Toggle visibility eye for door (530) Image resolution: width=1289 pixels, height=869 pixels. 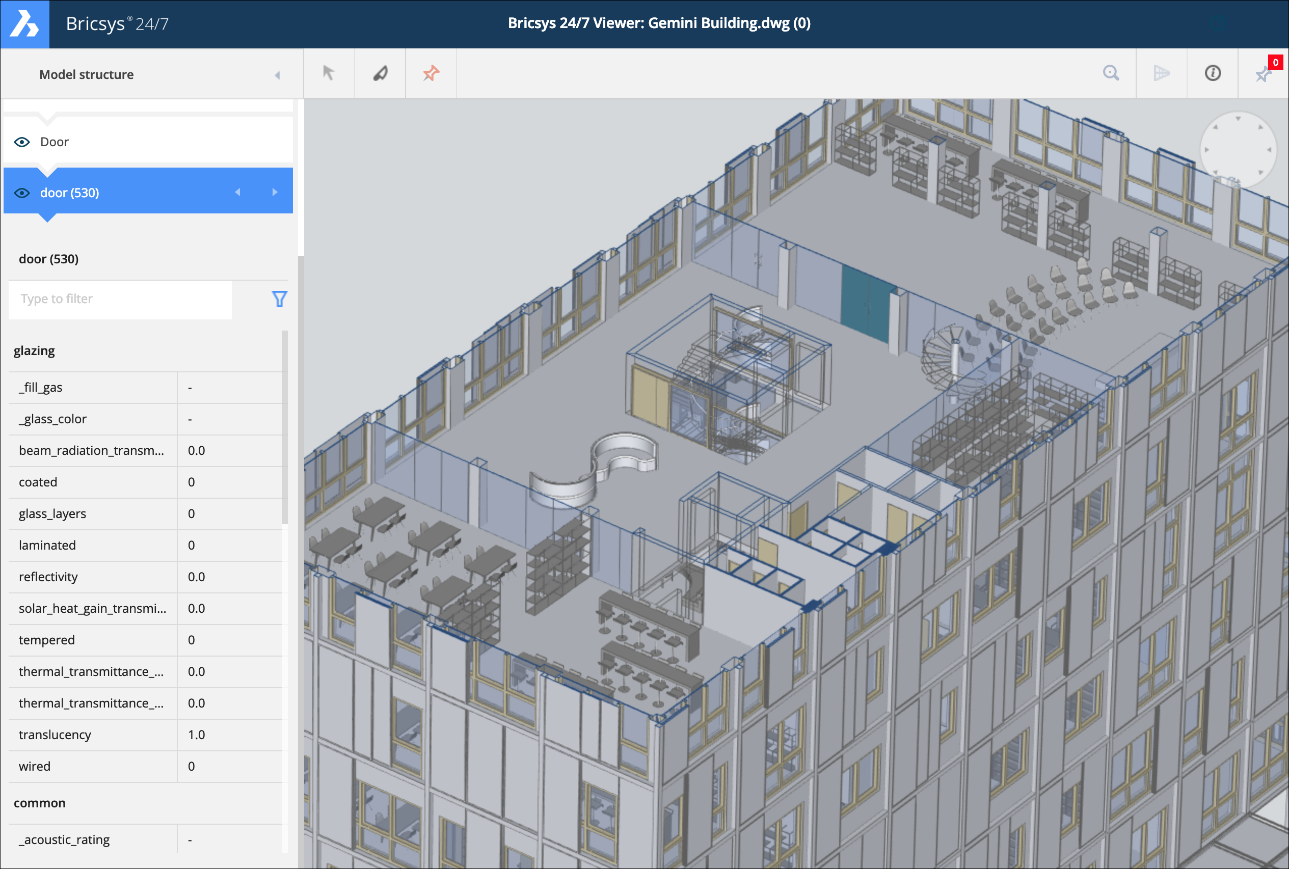coord(21,193)
